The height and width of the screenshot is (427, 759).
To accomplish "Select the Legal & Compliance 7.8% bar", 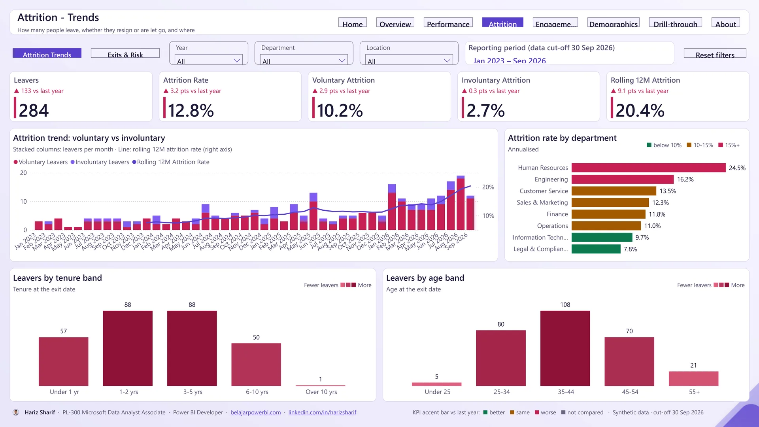I will (x=596, y=249).
